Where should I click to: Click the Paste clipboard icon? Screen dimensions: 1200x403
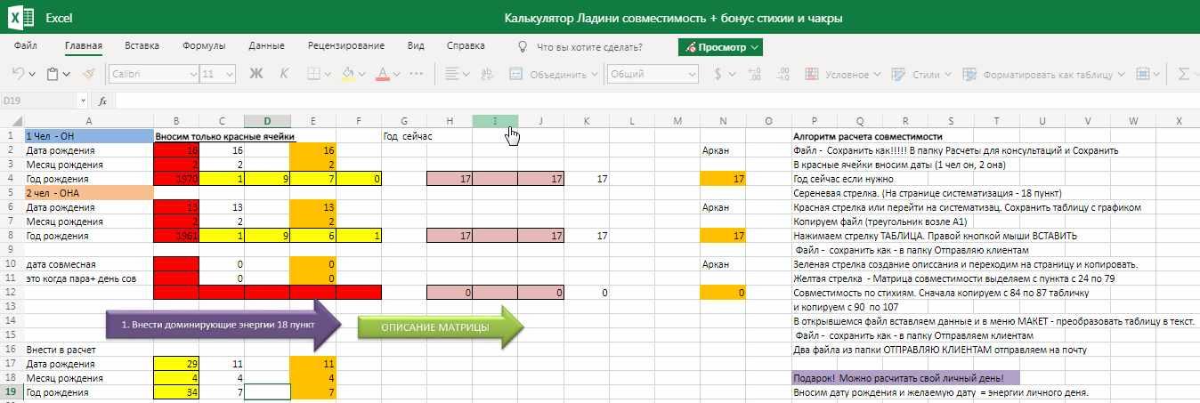[x=53, y=75]
